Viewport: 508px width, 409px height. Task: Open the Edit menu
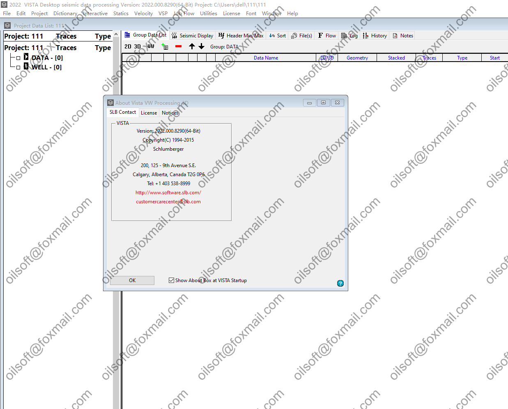(21, 14)
